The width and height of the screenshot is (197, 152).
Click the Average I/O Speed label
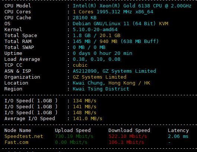pyautogui.click(x=30, y=119)
